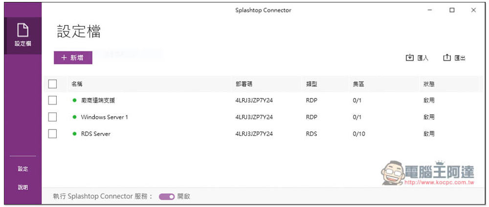The width and height of the screenshot is (489, 207).
Task: Click the 類型 column header
Action: pos(311,84)
